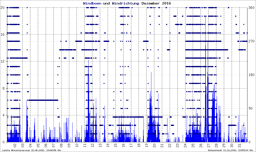Click day label 31 on x-axis
Image resolution: width=256 pixels, height=152 pixels.
click(x=239, y=145)
